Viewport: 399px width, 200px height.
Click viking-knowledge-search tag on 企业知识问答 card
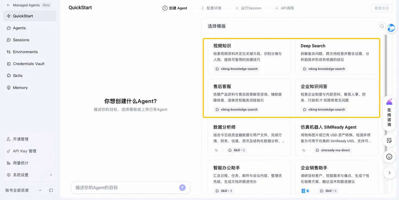tap(324, 110)
